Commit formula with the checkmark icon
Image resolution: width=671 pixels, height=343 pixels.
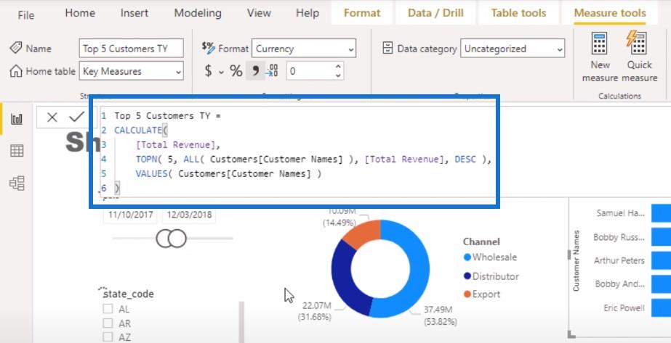76,117
